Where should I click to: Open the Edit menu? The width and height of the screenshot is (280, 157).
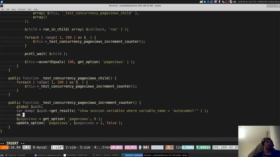point(8,9)
